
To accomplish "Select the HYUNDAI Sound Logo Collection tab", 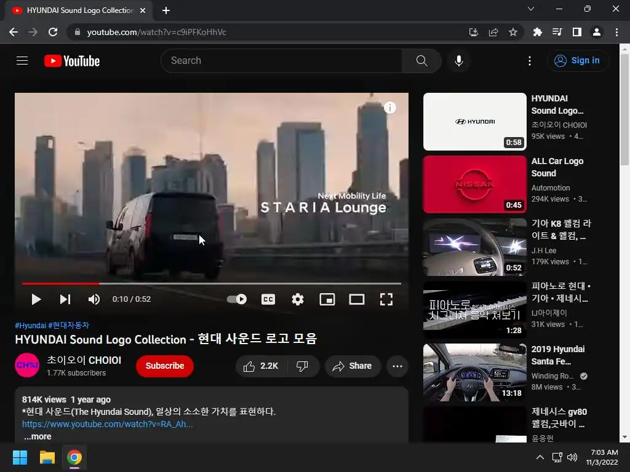I will [79, 10].
